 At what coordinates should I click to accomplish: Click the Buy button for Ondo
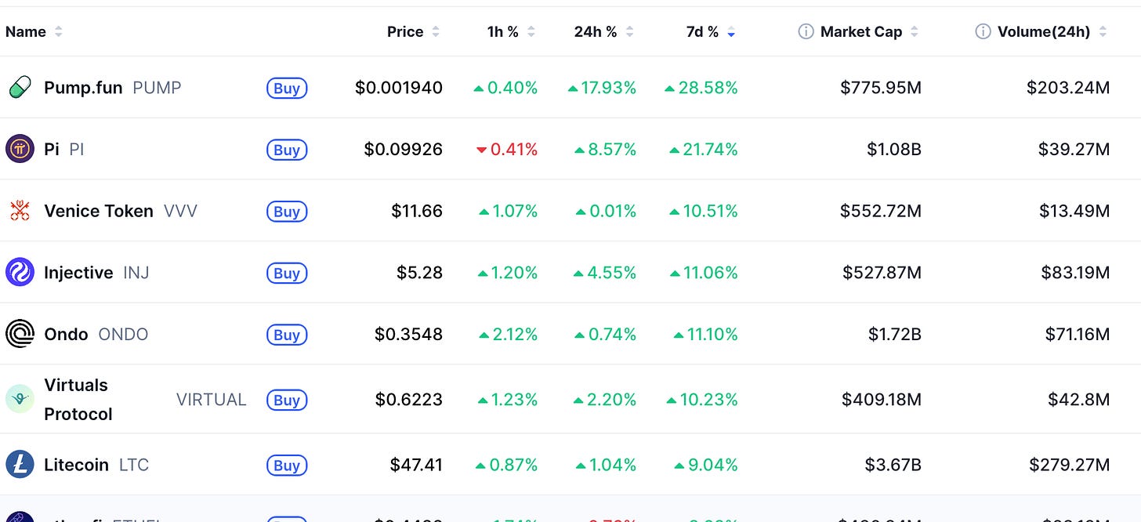[287, 335]
